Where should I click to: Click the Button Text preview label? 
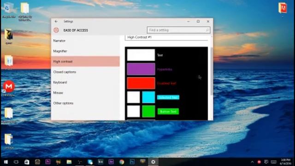168,112
